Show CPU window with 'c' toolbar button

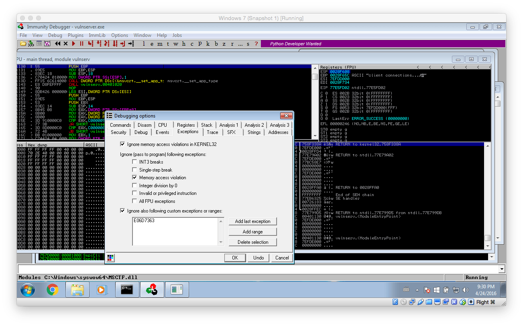tap(192, 44)
